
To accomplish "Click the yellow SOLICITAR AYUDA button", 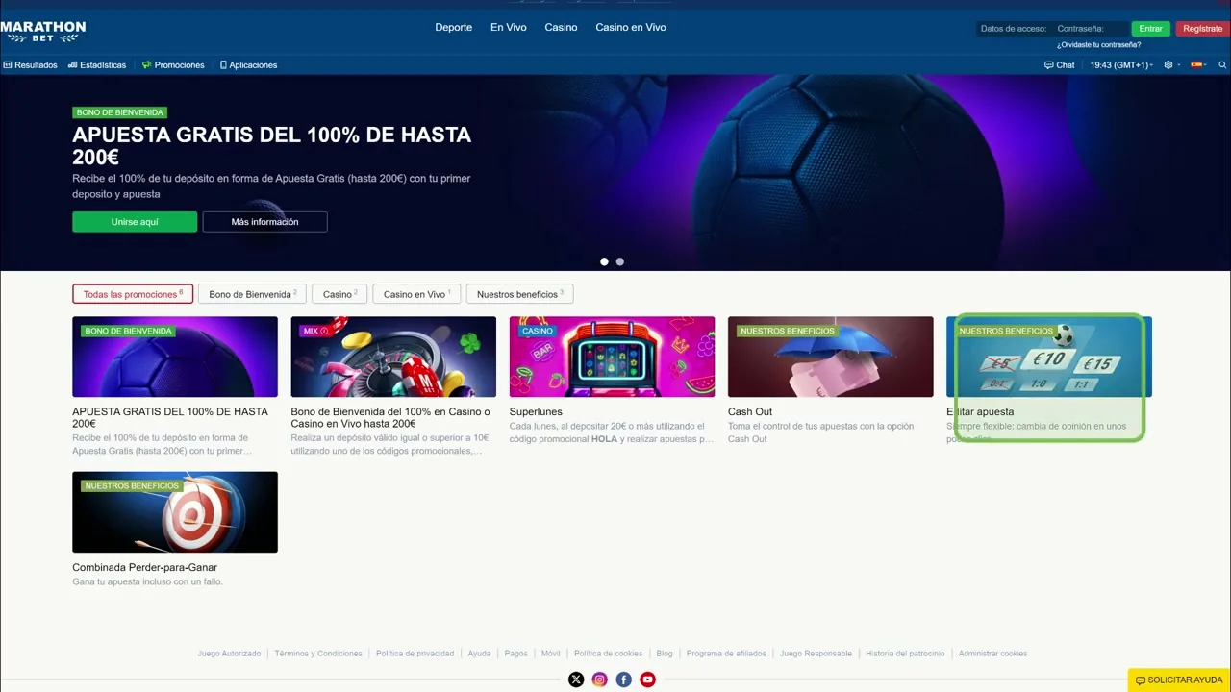I will [1179, 680].
